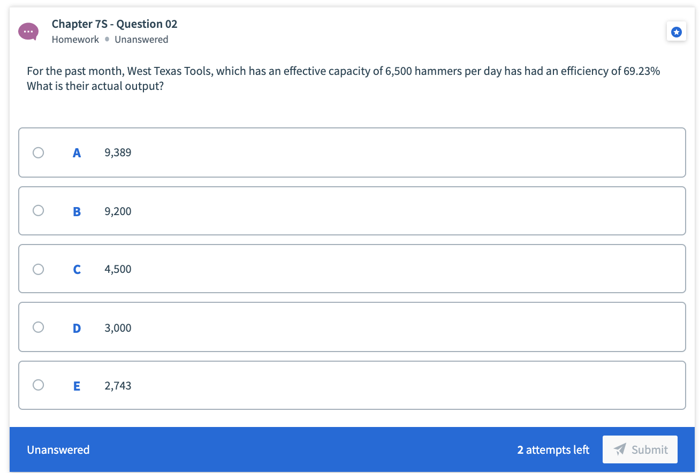The height and width of the screenshot is (473, 699).
Task: Click the Homework label under the title
Action: [x=75, y=39]
